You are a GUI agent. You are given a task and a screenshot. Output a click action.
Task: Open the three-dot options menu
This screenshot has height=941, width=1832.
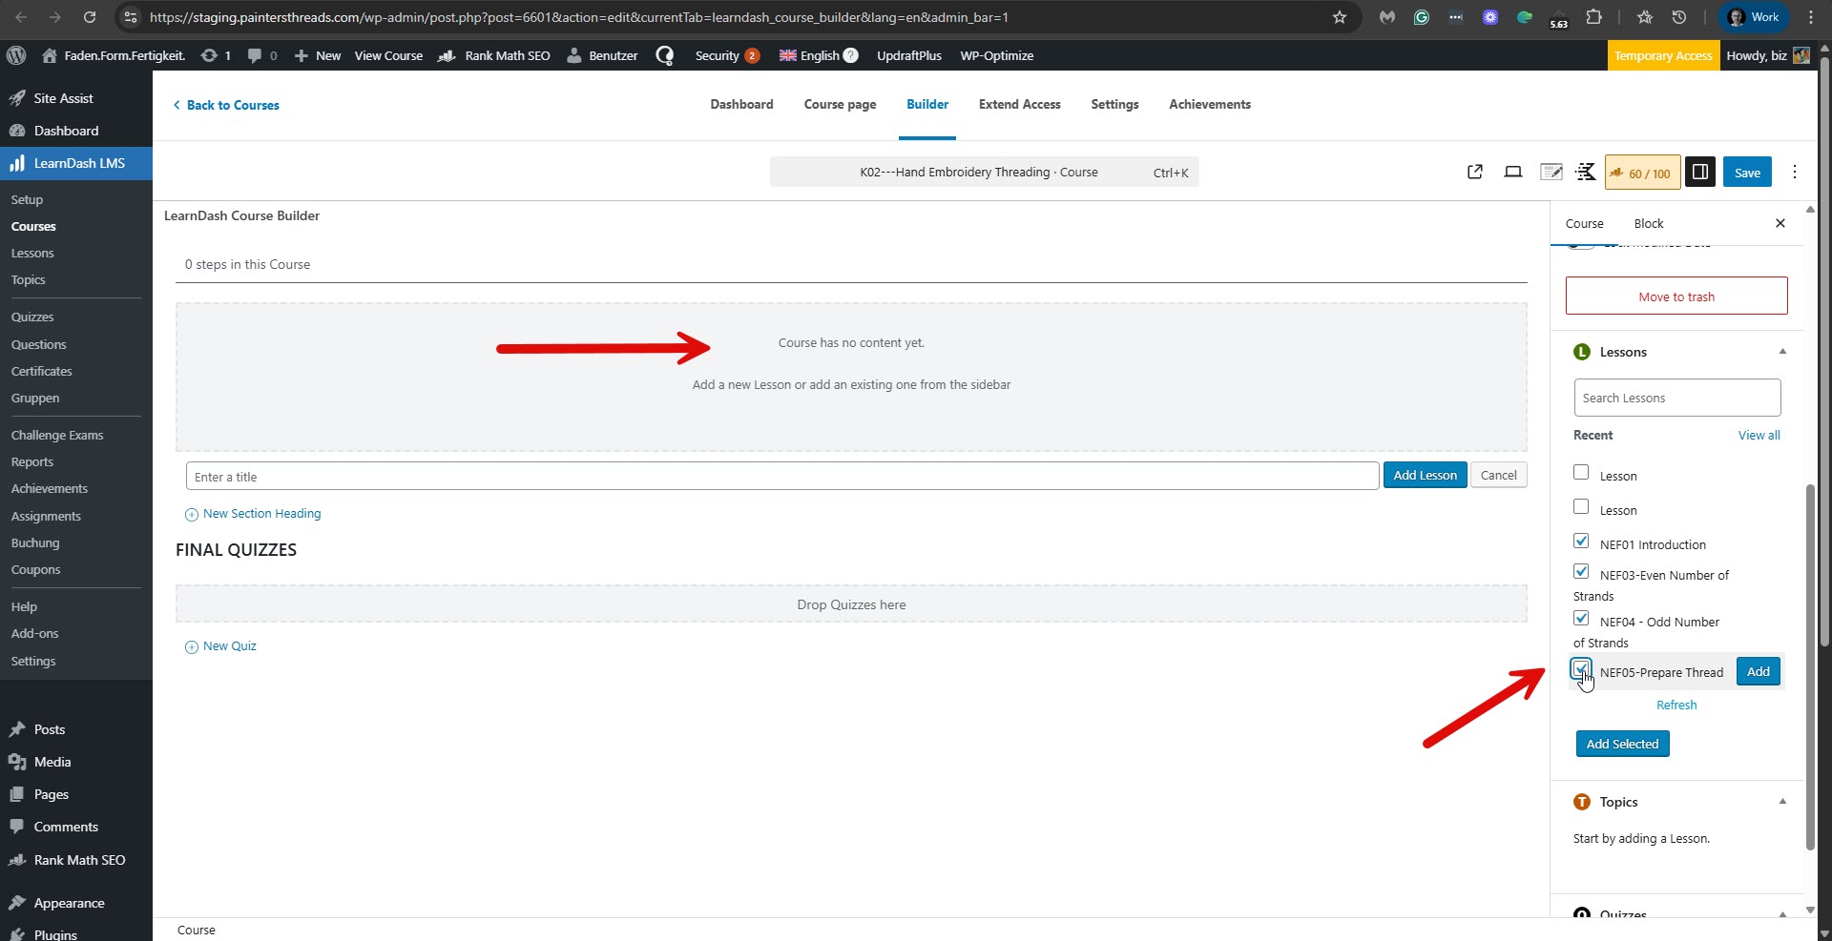click(1794, 173)
